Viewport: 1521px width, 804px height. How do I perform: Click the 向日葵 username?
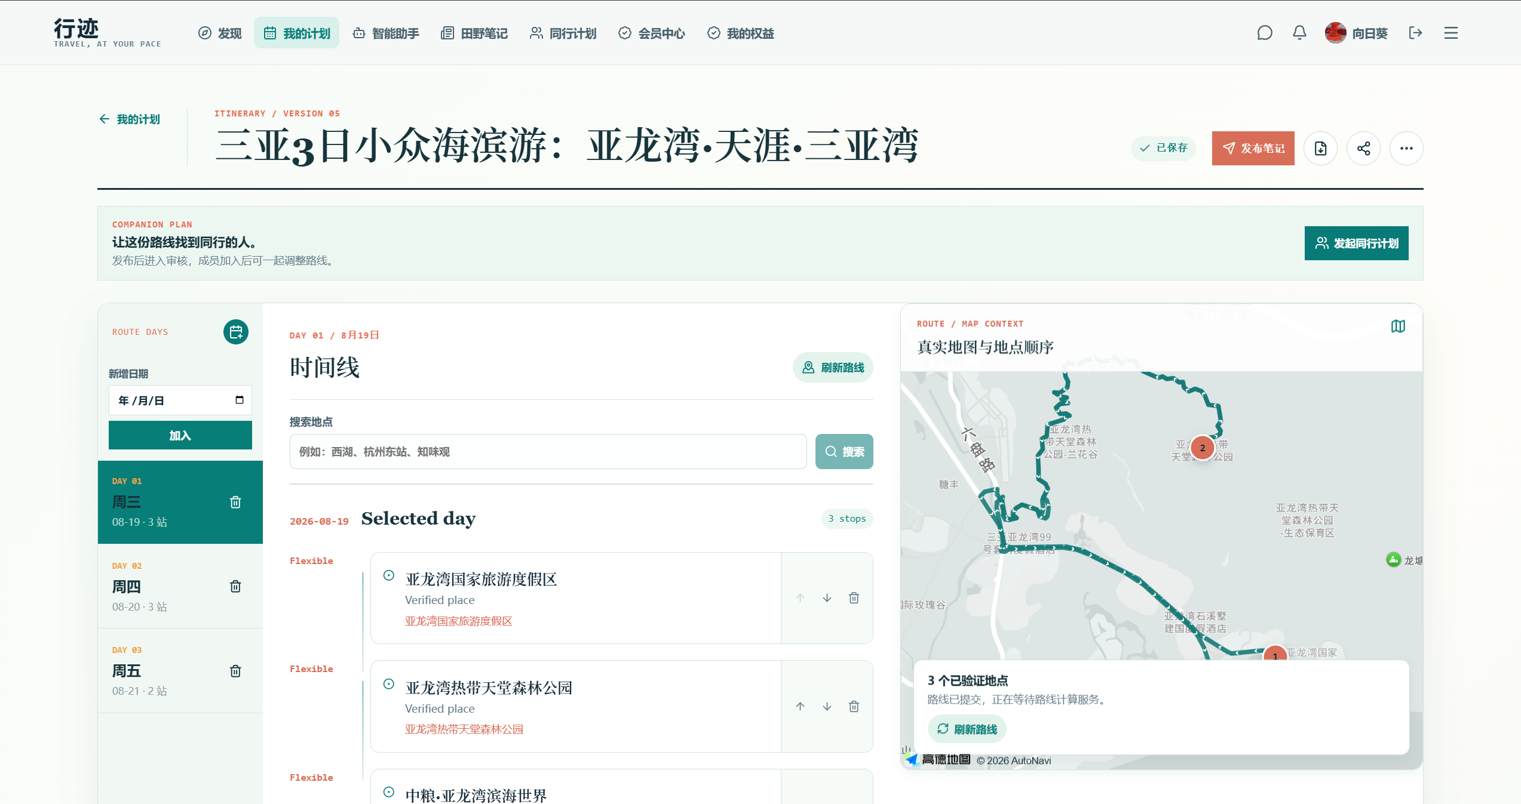(1370, 33)
